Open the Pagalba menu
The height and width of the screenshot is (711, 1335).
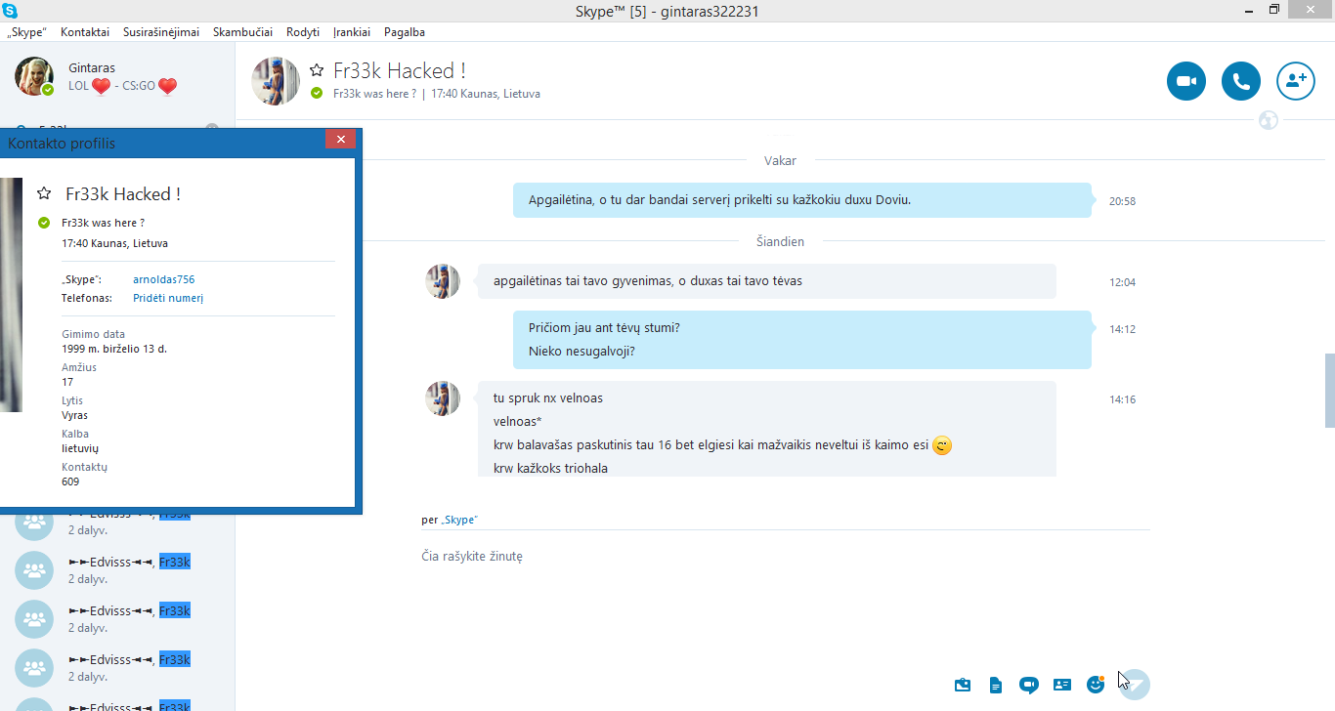pyautogui.click(x=405, y=32)
